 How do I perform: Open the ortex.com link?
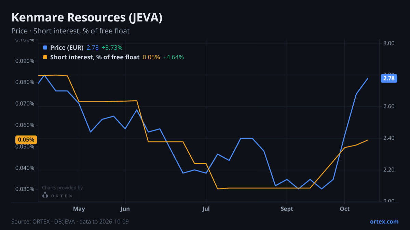(384, 221)
